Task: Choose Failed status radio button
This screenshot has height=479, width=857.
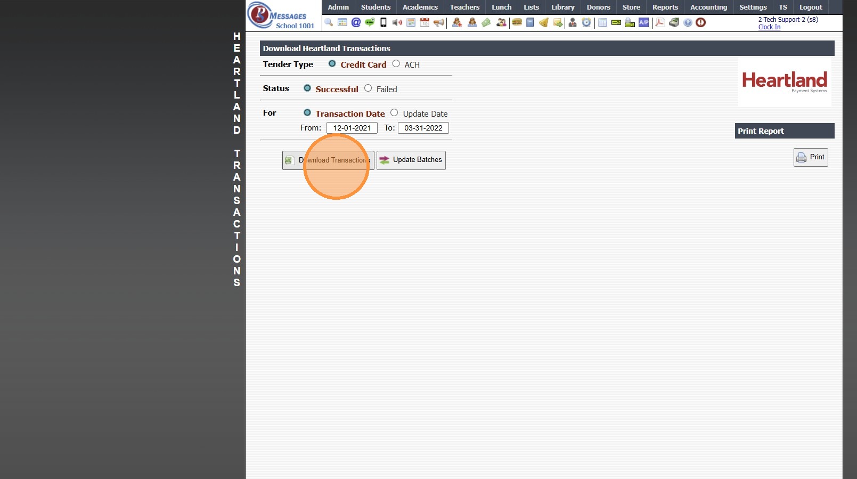Action: tap(368, 88)
